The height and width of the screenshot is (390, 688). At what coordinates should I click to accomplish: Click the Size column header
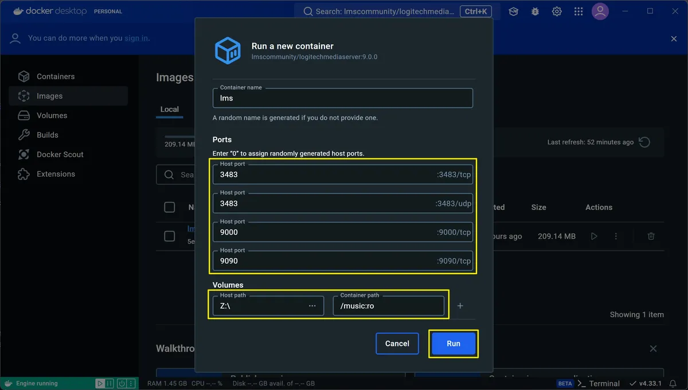click(x=538, y=207)
